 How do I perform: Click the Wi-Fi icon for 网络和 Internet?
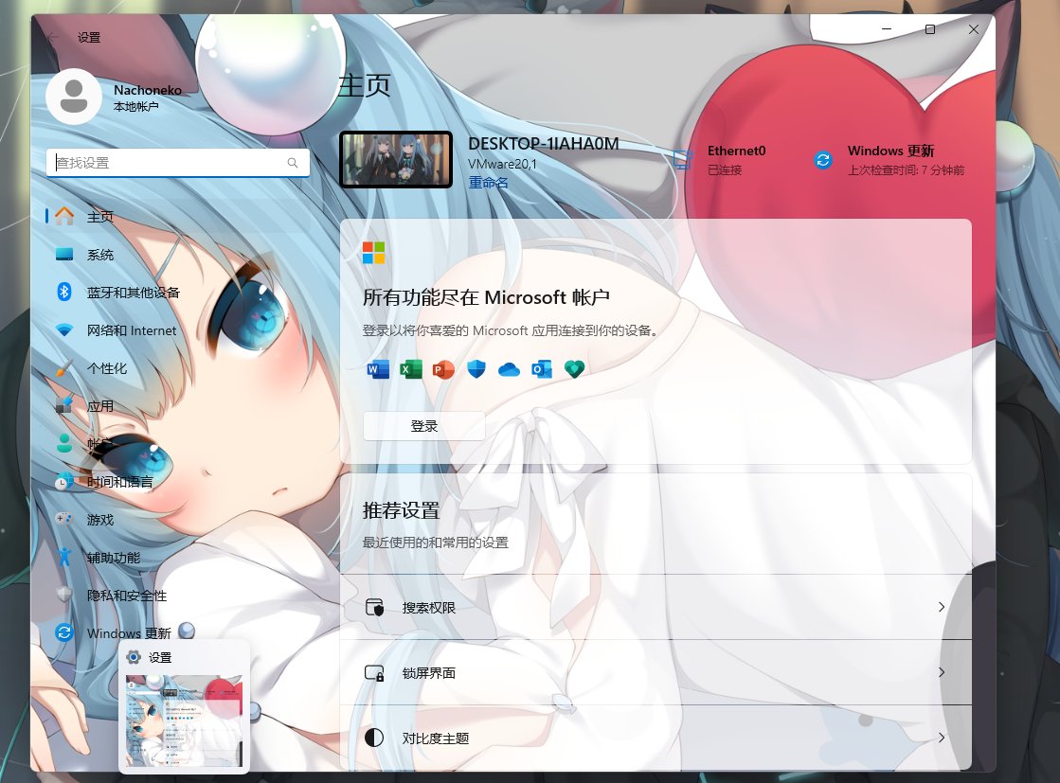click(x=64, y=330)
